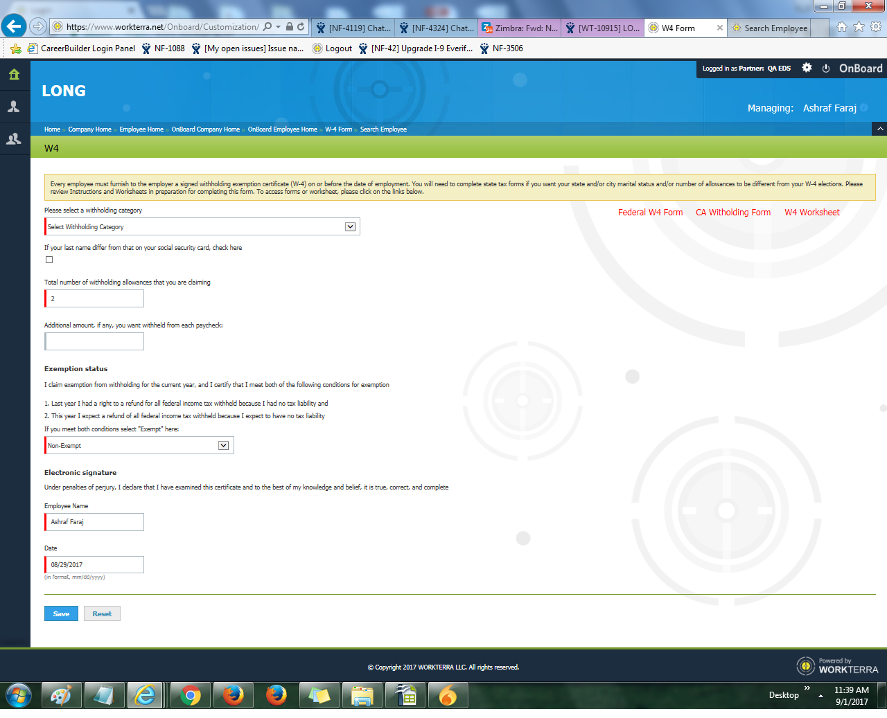Click the Reset button
The image size is (887, 718).
(x=102, y=613)
